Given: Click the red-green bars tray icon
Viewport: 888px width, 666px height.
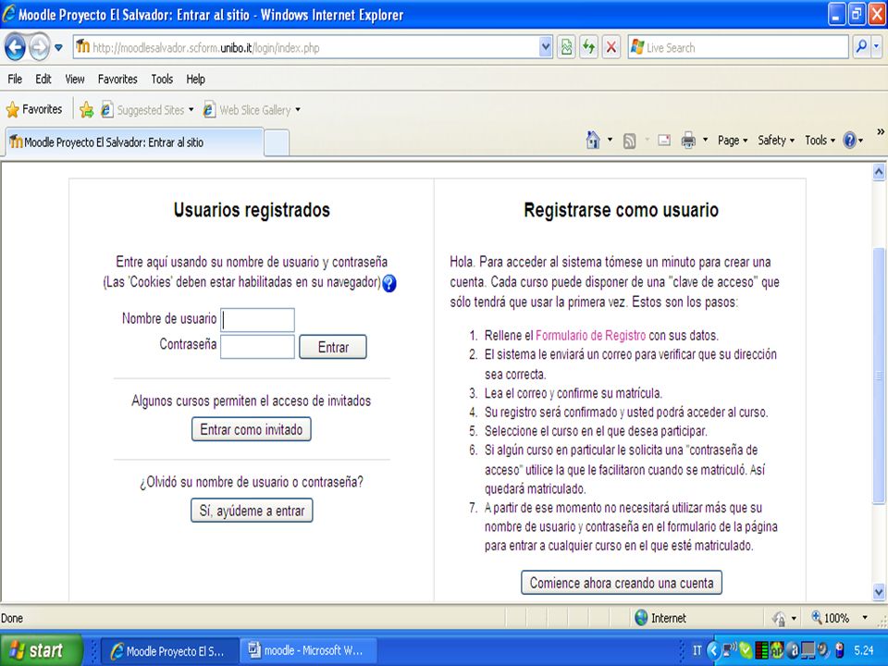Looking at the screenshot, I should coord(761,650).
